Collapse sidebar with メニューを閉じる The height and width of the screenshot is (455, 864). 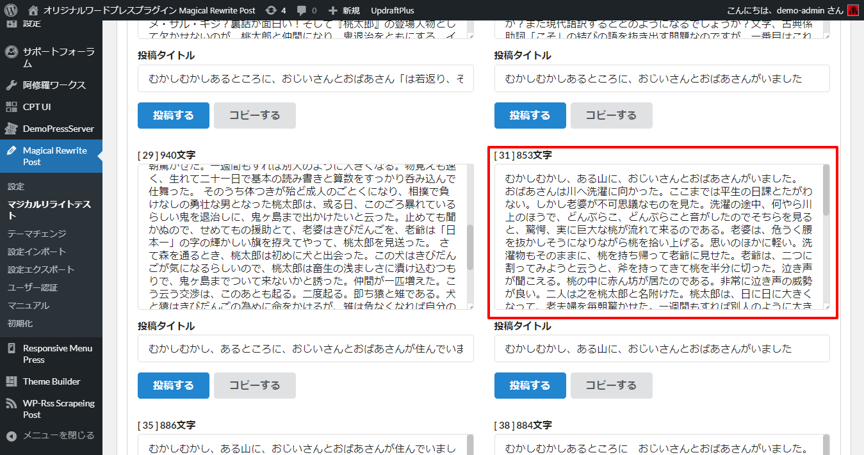coord(51,435)
